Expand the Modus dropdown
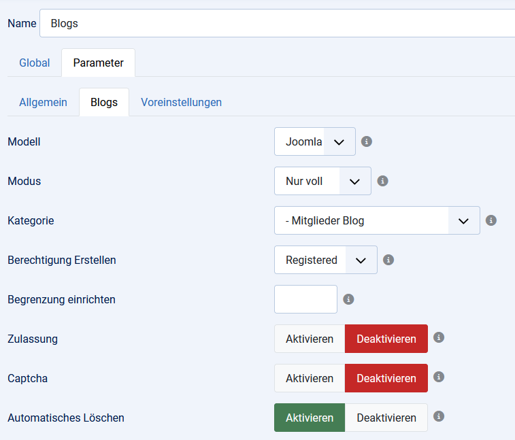 point(322,182)
